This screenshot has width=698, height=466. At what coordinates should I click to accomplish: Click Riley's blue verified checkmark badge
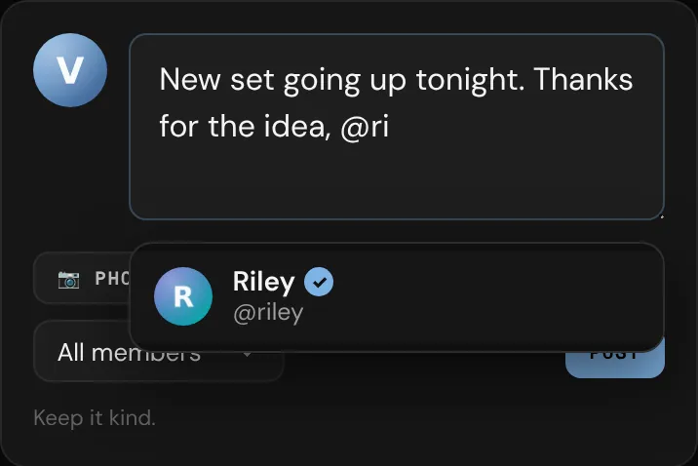pos(319,282)
